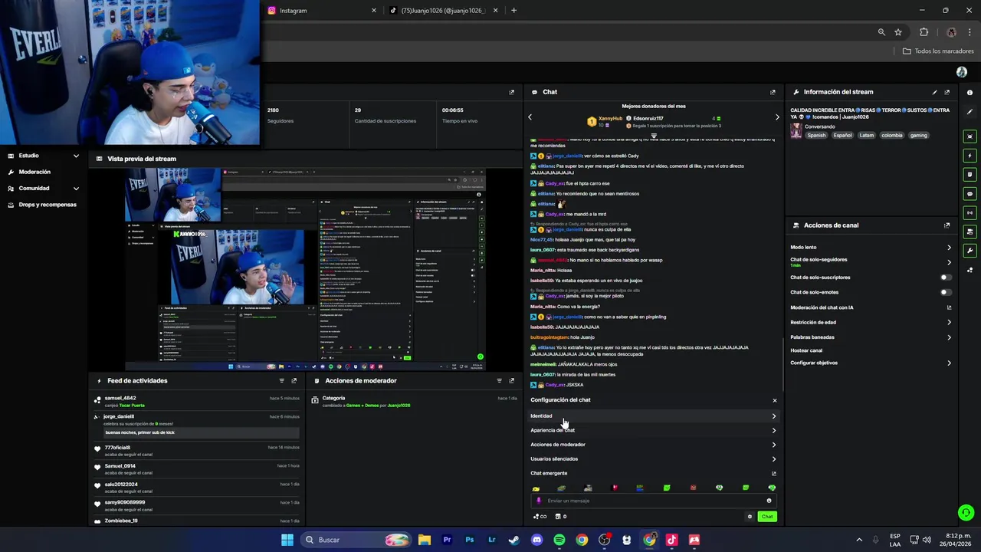Click the Windows taskbar Buscar search box

[357, 540]
